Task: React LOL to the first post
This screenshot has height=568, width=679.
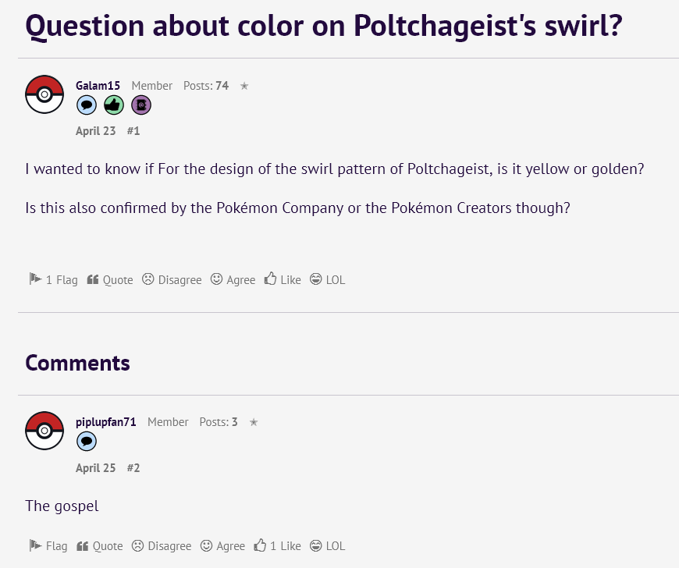Action: (x=327, y=279)
